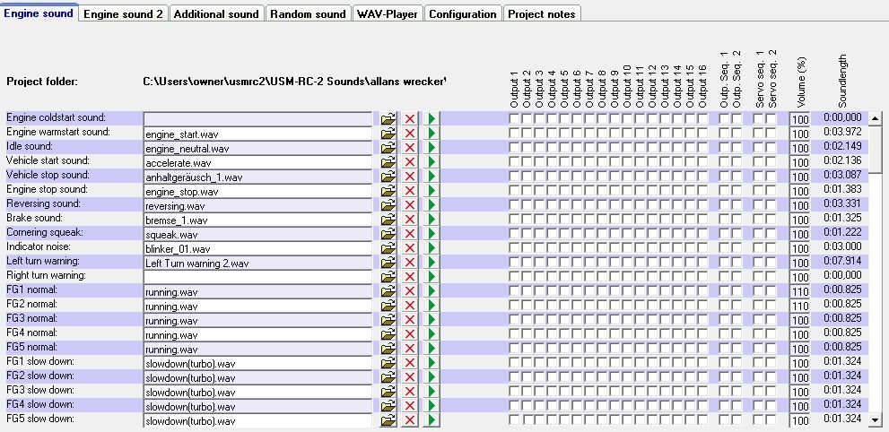Switch to the Engine sound 2 tab
The width and height of the screenshot is (889, 432).
[123, 13]
